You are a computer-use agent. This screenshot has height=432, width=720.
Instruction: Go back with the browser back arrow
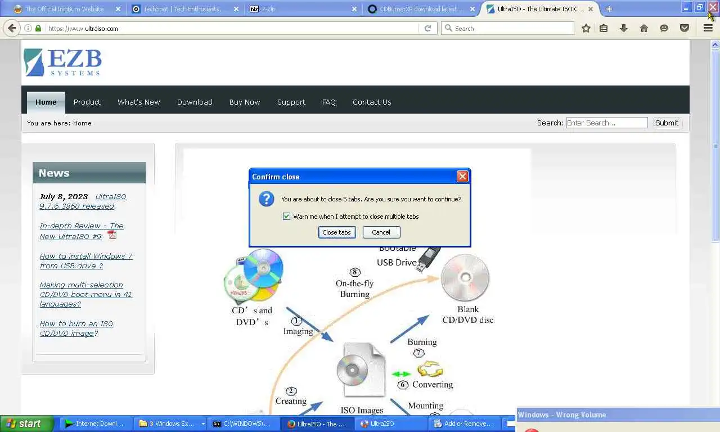pyautogui.click(x=12, y=28)
